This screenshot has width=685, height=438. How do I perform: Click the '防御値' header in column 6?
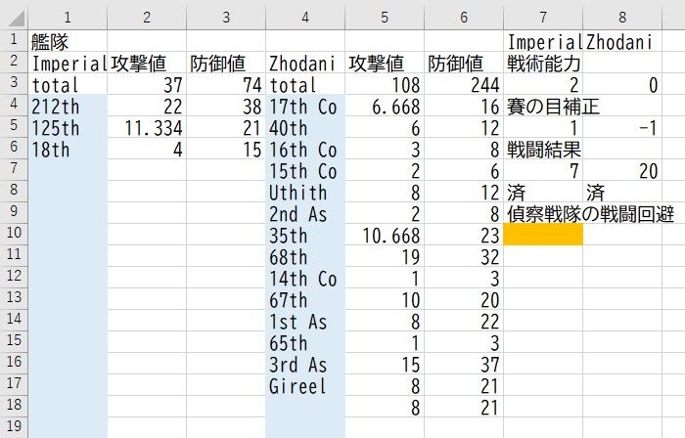(464, 63)
